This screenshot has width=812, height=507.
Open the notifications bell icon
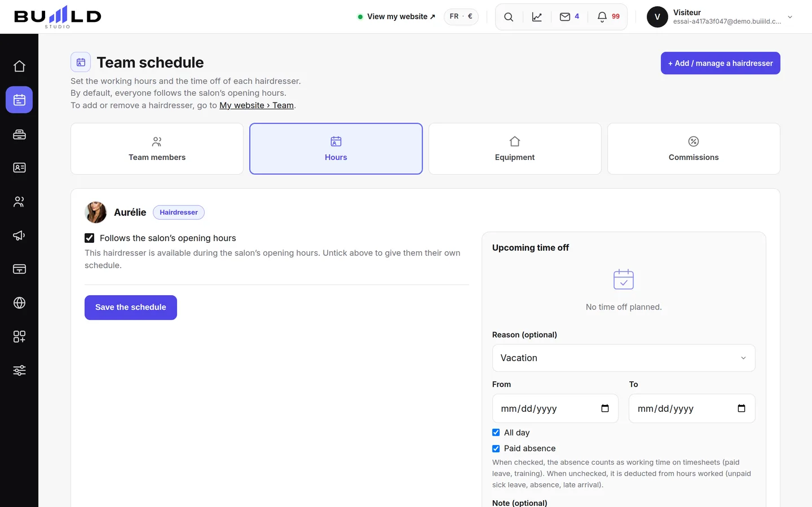tap(602, 17)
